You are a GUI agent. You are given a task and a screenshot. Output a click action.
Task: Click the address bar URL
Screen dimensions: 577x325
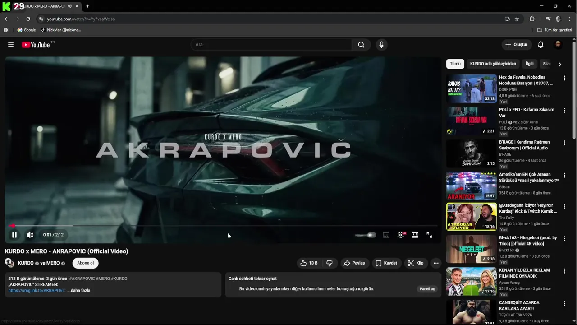(x=81, y=19)
